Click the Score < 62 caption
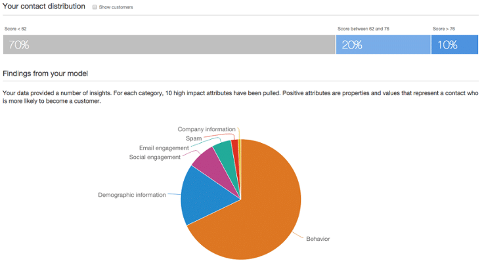 pos(15,29)
